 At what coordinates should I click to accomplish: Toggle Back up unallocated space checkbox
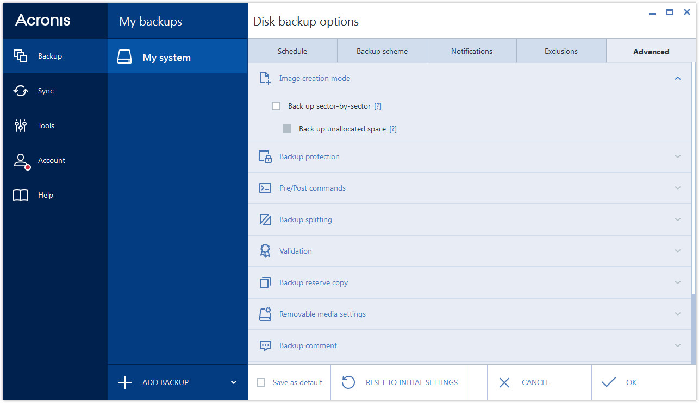coord(287,129)
